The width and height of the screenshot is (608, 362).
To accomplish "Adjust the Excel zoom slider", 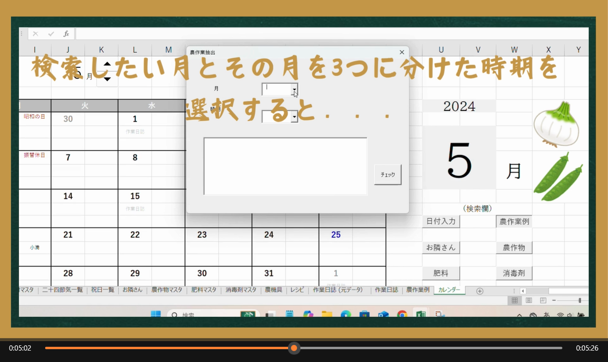I will (x=579, y=301).
